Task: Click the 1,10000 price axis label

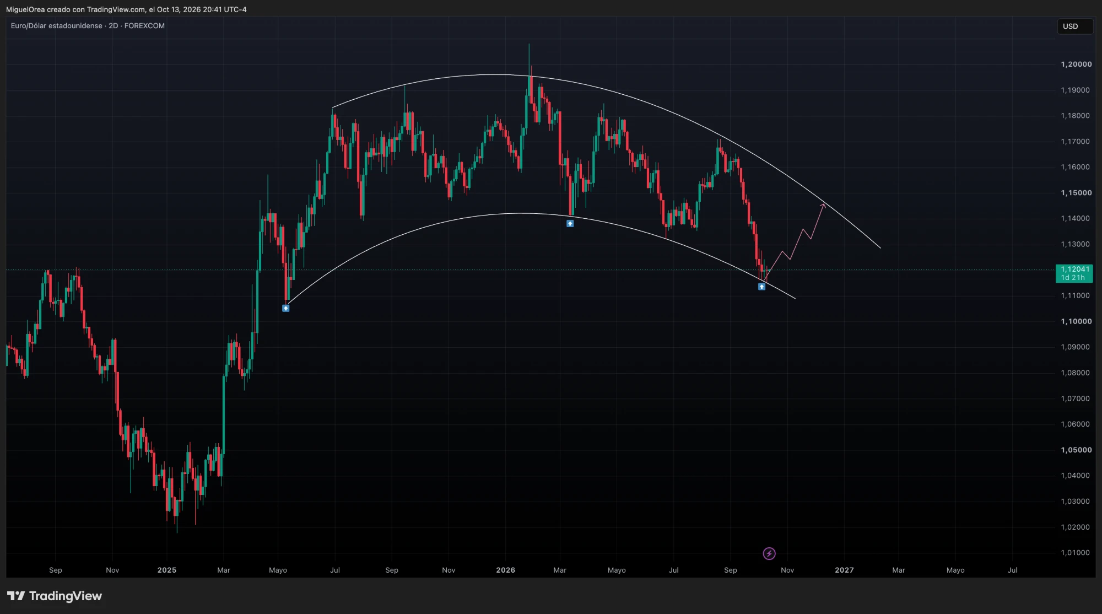Action: (x=1076, y=321)
